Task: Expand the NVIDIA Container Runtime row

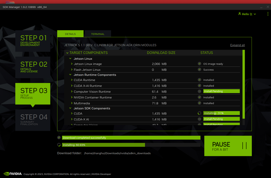Action: tap(72, 97)
